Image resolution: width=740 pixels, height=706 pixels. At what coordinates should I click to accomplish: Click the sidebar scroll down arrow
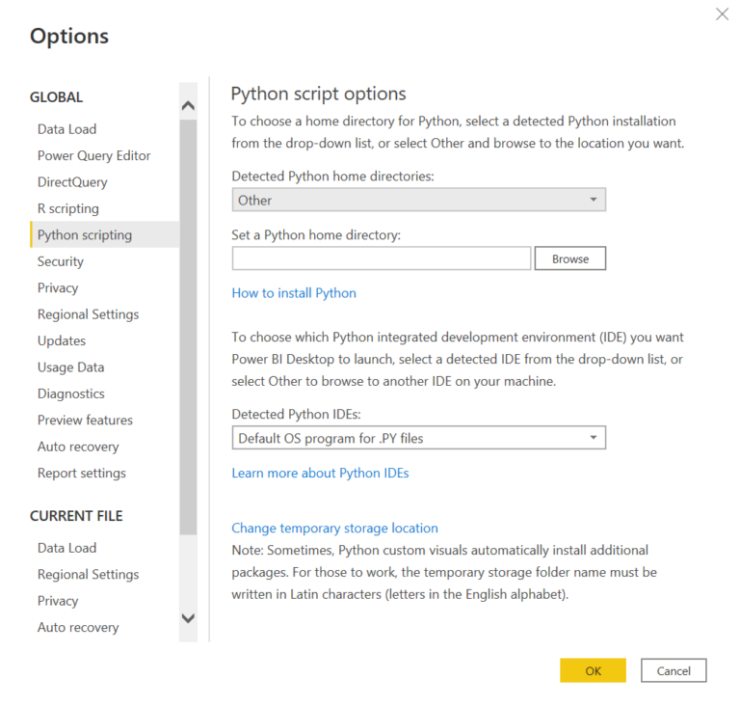[188, 618]
